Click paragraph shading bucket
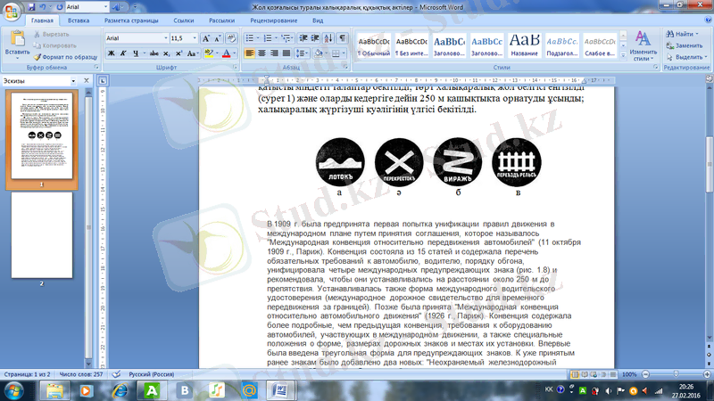Image resolution: width=714 pixels, height=401 pixels. coord(319,53)
